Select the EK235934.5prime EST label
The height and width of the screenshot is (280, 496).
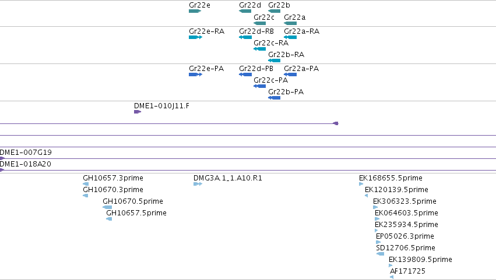tap(406, 225)
